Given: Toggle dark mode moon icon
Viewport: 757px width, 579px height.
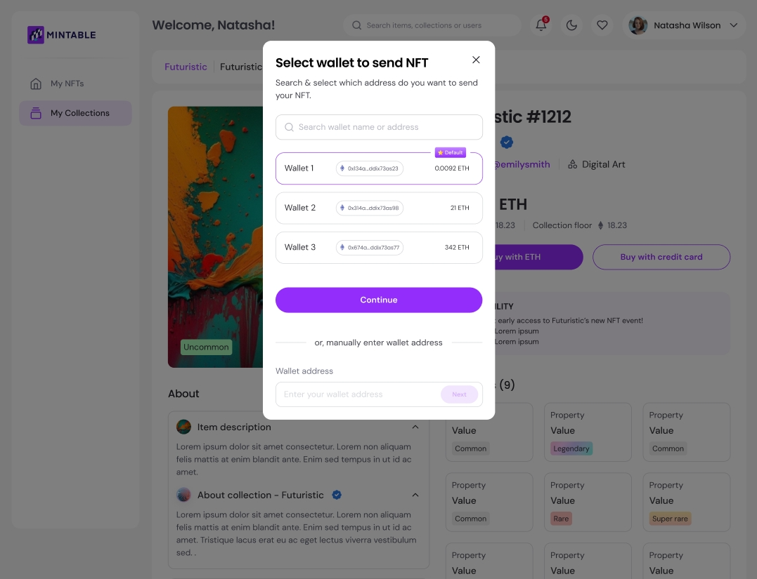Looking at the screenshot, I should (x=571, y=25).
